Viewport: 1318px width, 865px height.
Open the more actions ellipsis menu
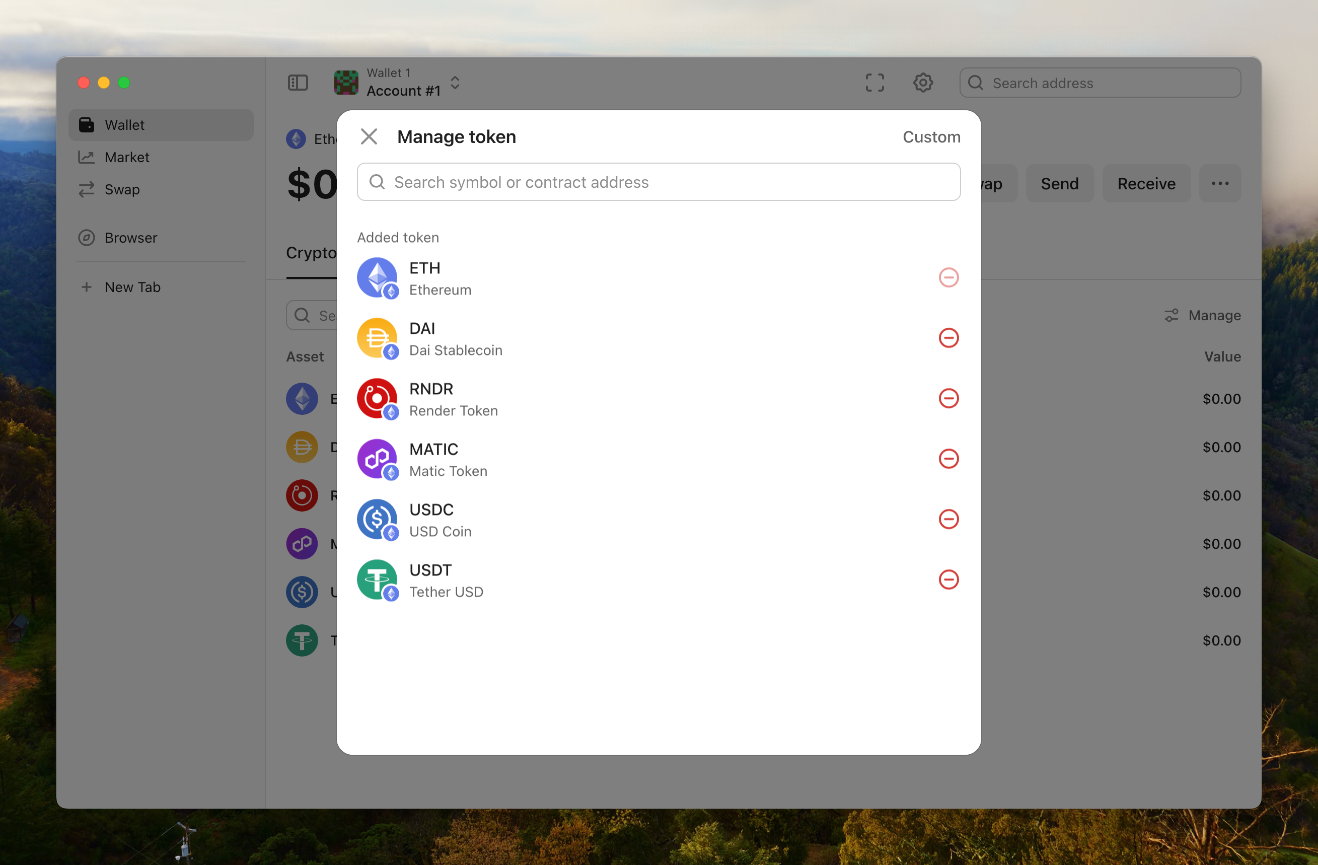(1220, 183)
